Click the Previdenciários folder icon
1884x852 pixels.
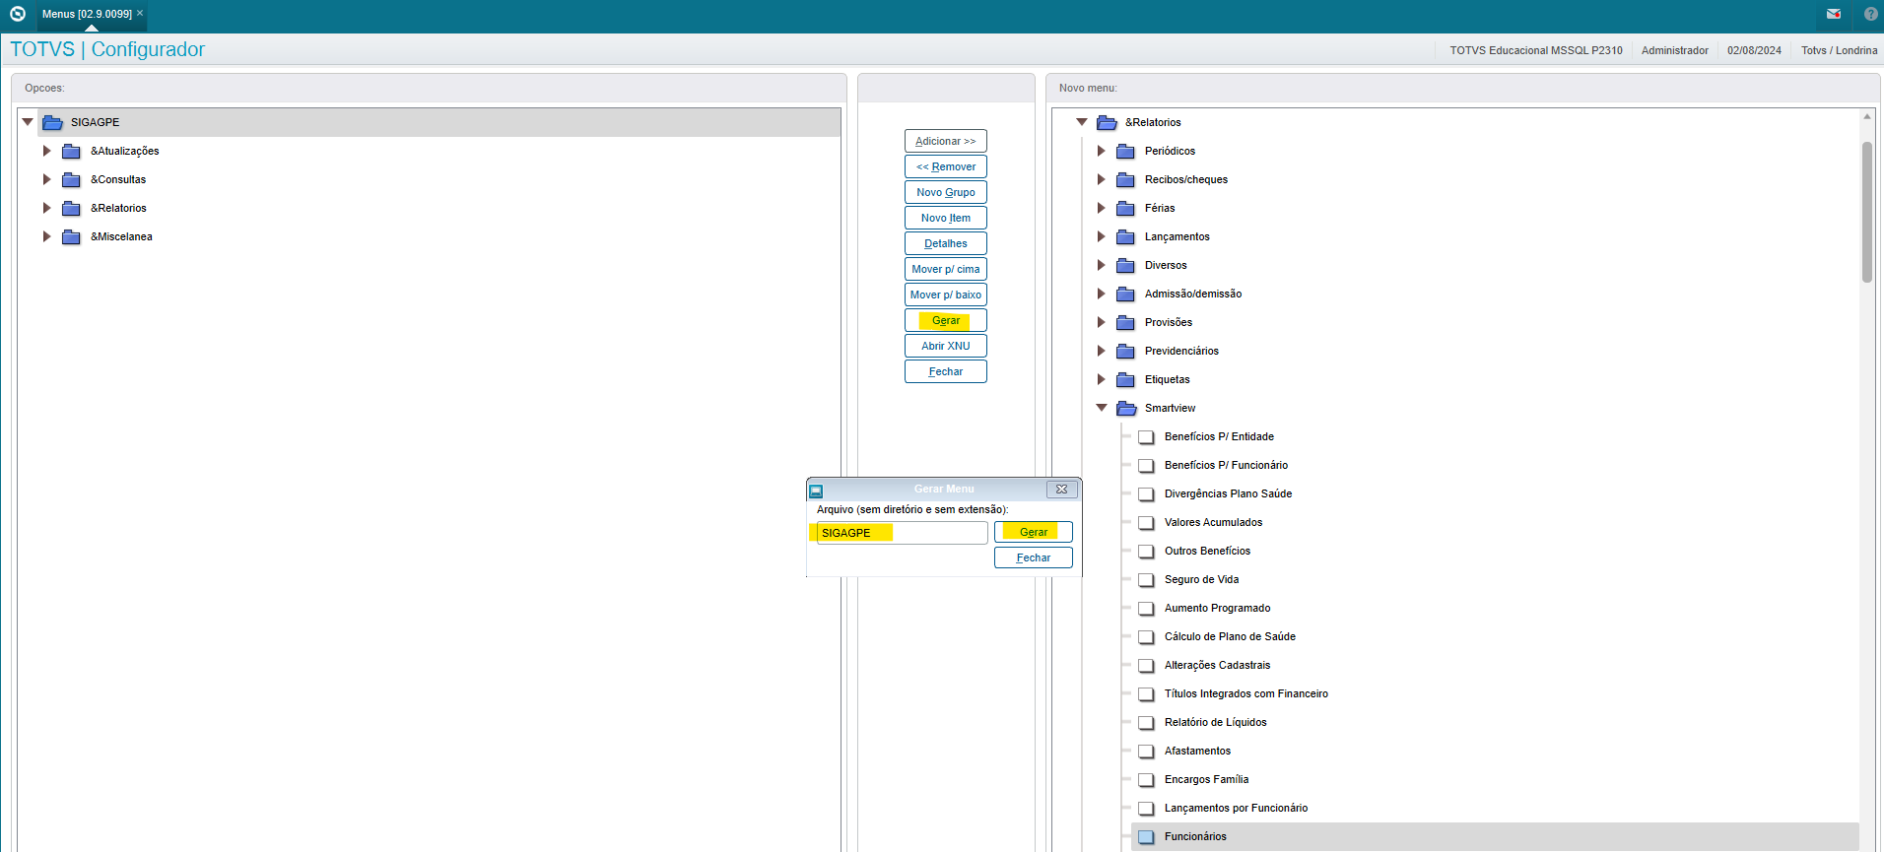1125,351
